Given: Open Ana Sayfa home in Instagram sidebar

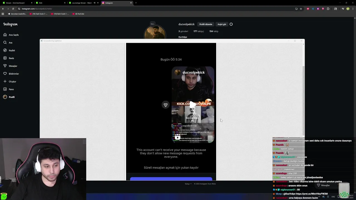Looking at the screenshot, I should pyautogui.click(x=11, y=35).
